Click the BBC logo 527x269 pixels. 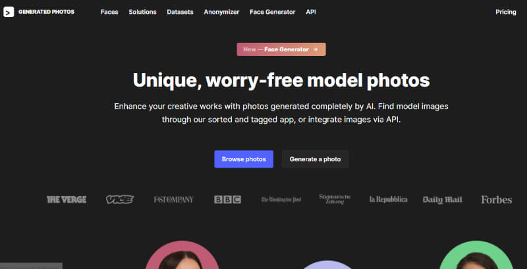point(227,199)
